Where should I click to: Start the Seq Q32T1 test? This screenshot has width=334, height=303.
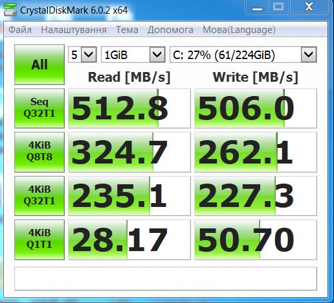(39, 108)
